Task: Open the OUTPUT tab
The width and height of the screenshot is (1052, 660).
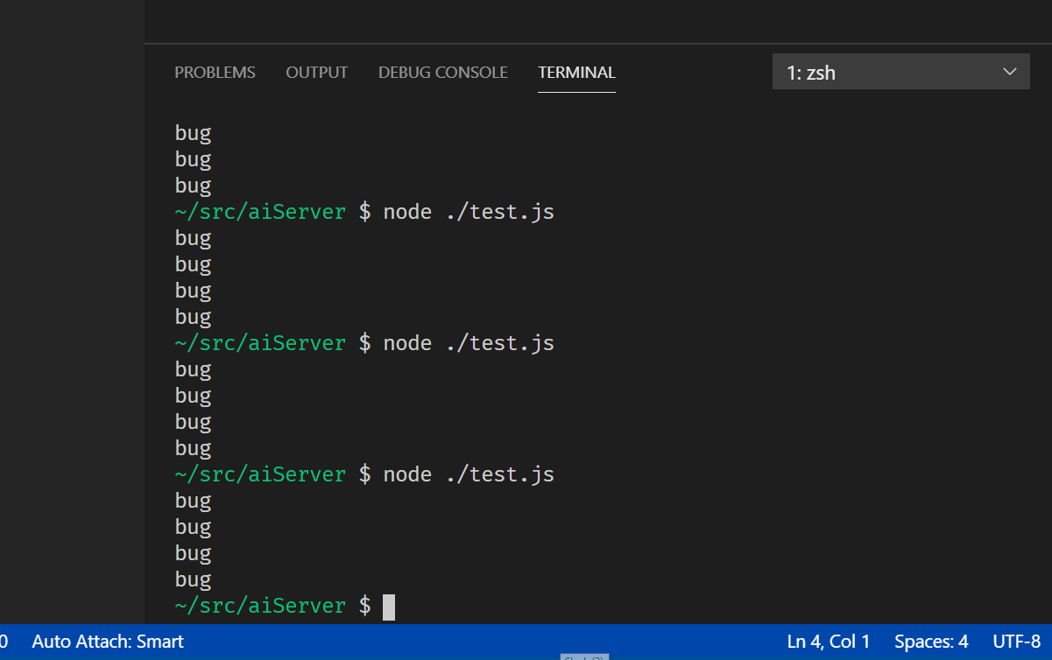Action: 316,72
